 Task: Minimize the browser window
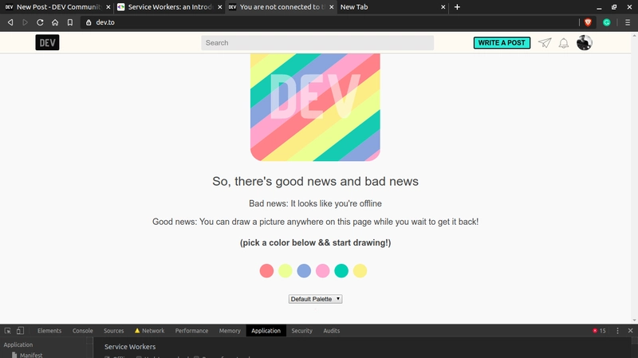(599, 7)
